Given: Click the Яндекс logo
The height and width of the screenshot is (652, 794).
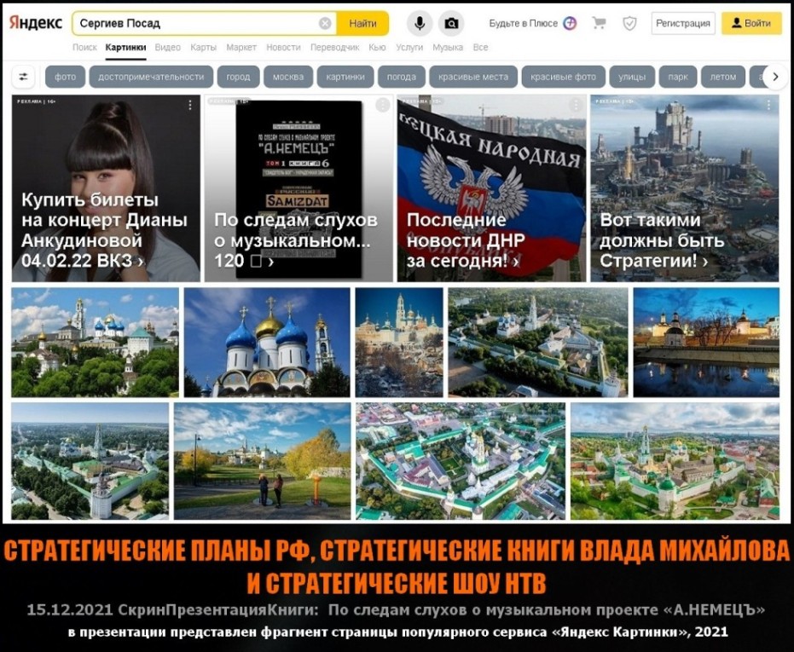Looking at the screenshot, I should click(x=36, y=23).
